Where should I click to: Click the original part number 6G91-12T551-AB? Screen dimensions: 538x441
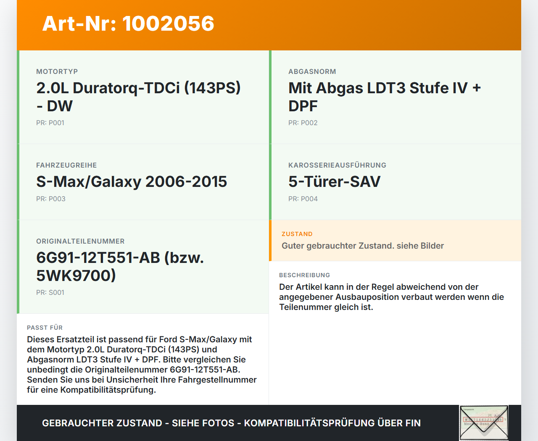(120, 266)
